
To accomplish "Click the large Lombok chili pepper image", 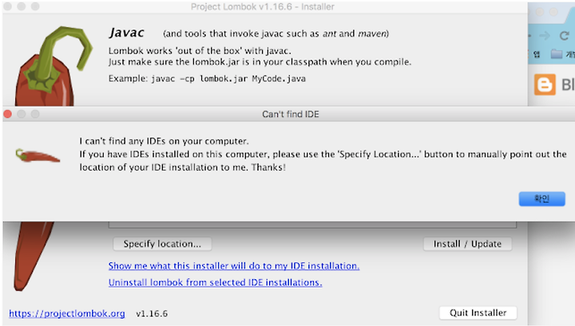I will coord(54,67).
